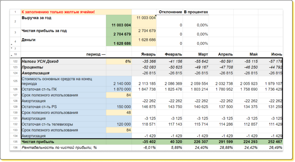Edit yellow cell with value 48

click(119, 112)
